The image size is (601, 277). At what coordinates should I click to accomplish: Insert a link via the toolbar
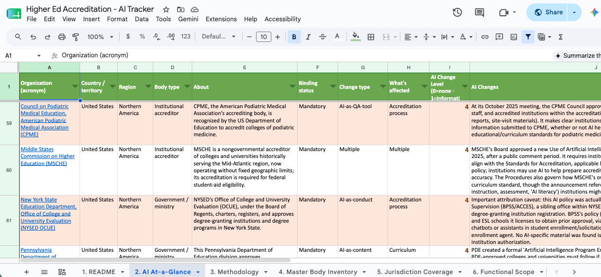click(x=485, y=37)
